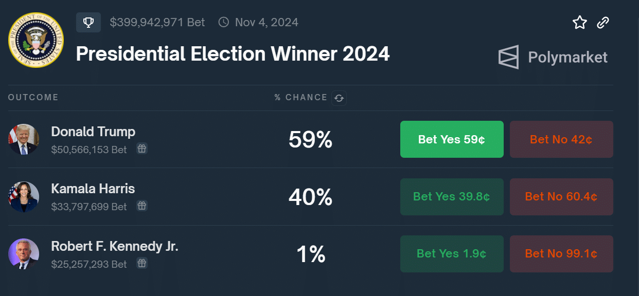
Task: Open Kamala Harris's profile photo
Action: pos(24,197)
